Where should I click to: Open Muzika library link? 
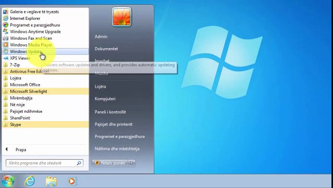[x=101, y=73]
